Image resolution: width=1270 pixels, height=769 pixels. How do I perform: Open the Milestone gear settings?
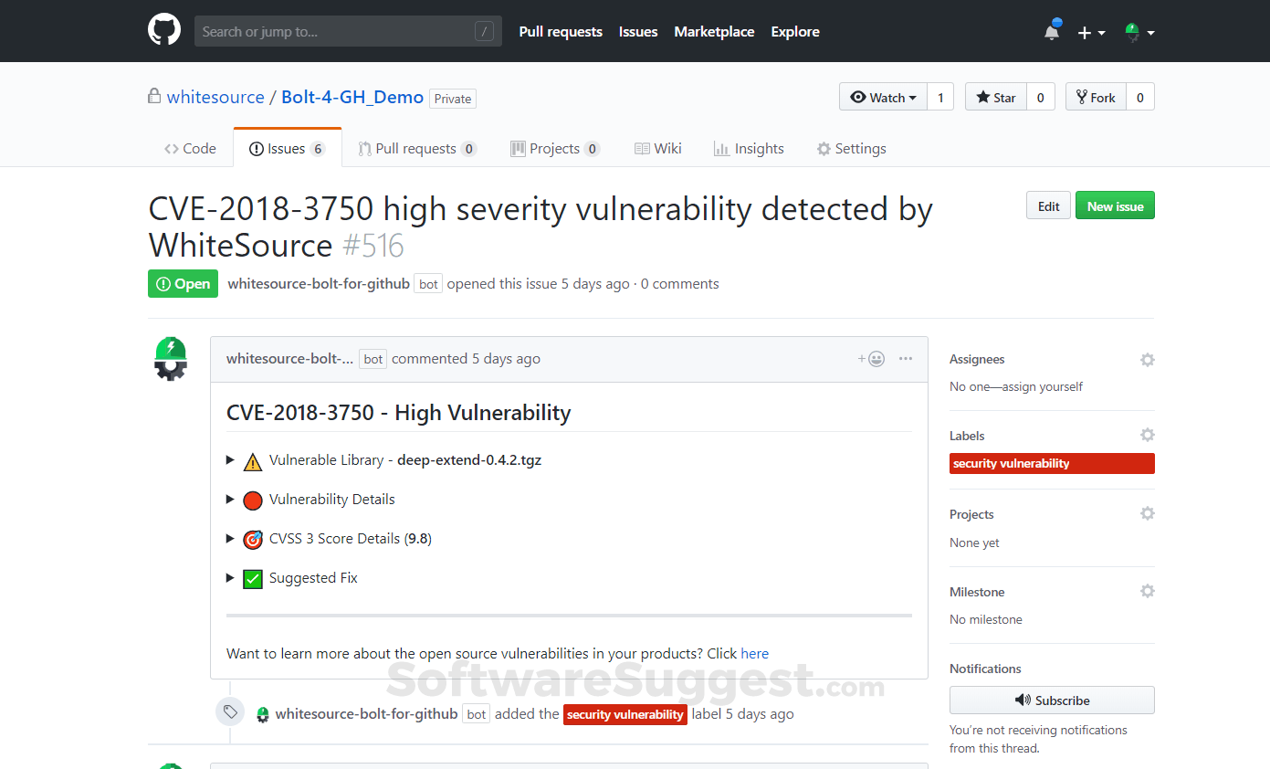click(x=1147, y=592)
